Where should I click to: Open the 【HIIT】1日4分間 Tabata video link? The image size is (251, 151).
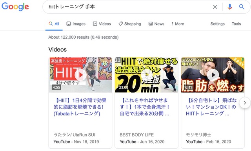click(80, 107)
